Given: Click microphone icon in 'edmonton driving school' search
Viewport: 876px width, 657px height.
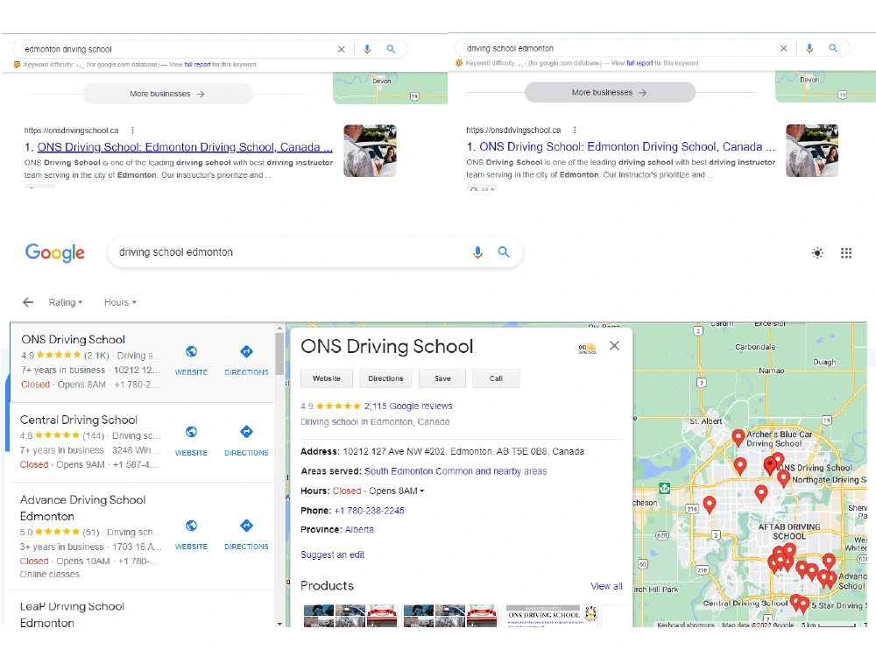Looking at the screenshot, I should click(367, 49).
